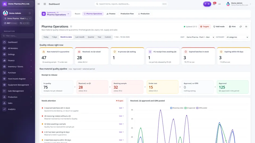Switch to the Finance dashboard tab
Viewport: 255px width, 143px height.
(111, 14)
